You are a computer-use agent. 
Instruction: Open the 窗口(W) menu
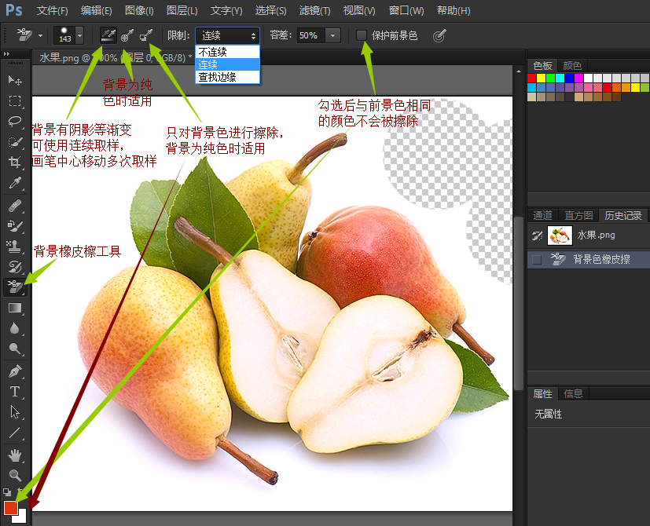pos(406,11)
